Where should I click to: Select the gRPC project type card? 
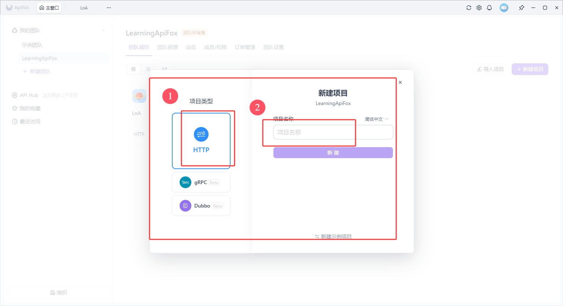pyautogui.click(x=201, y=182)
